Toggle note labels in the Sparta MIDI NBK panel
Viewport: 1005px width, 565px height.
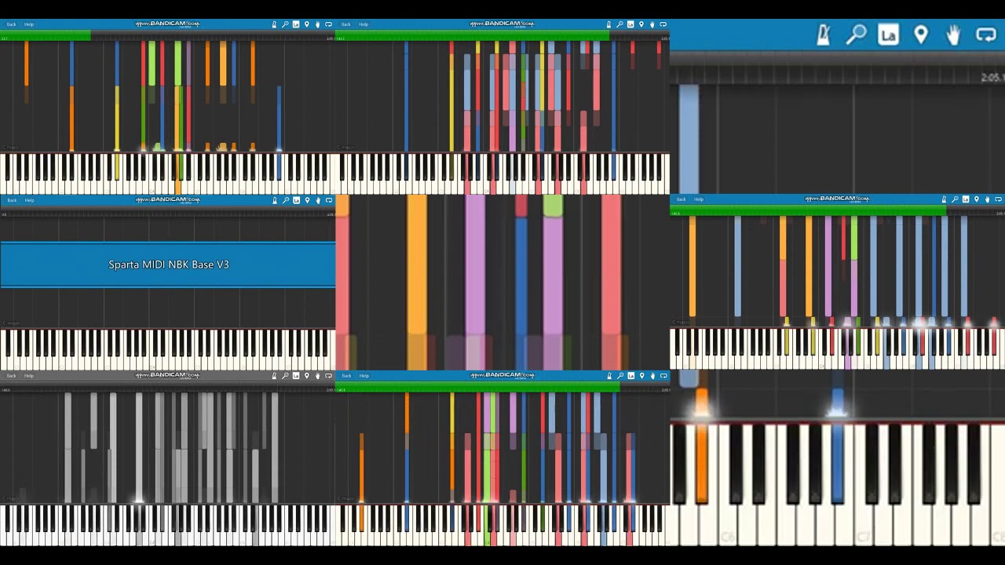point(296,200)
